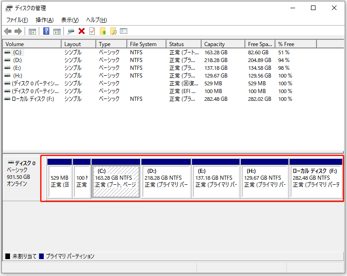
Task: Open help with the blue question mark icon
Action: point(46,31)
